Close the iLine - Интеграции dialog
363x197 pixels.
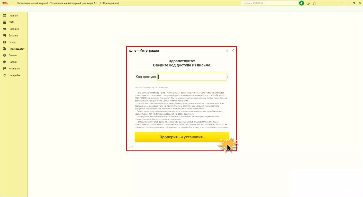(233, 50)
